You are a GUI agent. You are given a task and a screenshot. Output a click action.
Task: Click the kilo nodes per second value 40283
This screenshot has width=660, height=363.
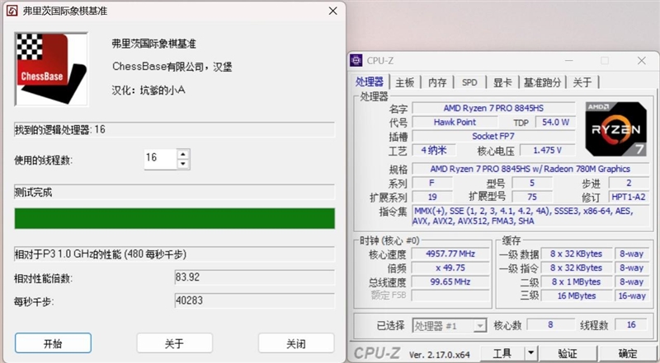(255, 300)
